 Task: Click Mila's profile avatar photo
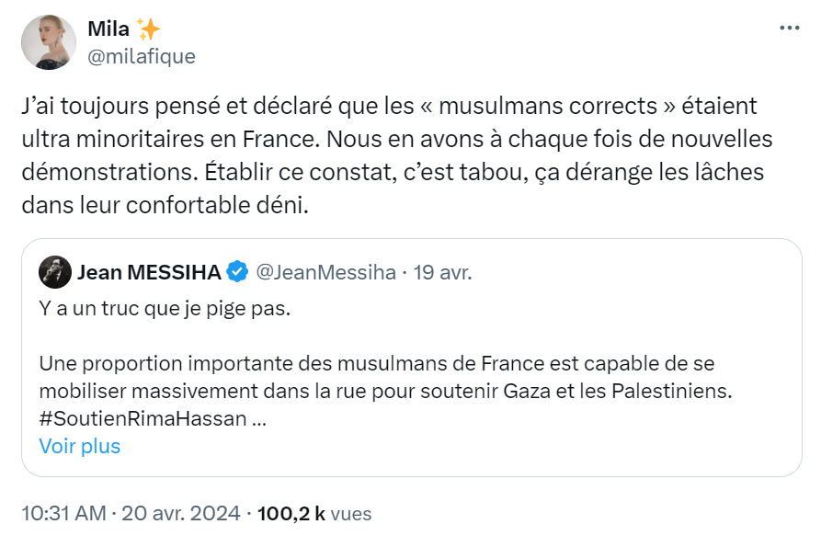[48, 42]
